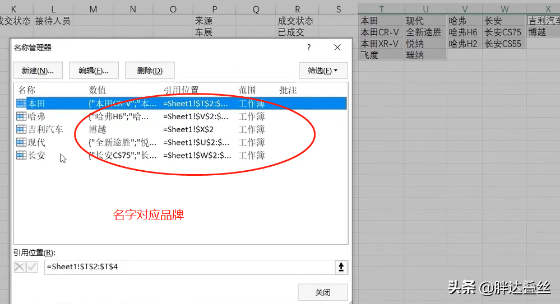The height and width of the screenshot is (304, 560).
Task: Click the cancel X icon beside reference box
Action: [20, 266]
